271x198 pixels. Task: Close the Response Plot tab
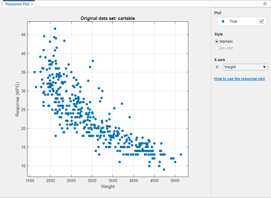(32, 4)
